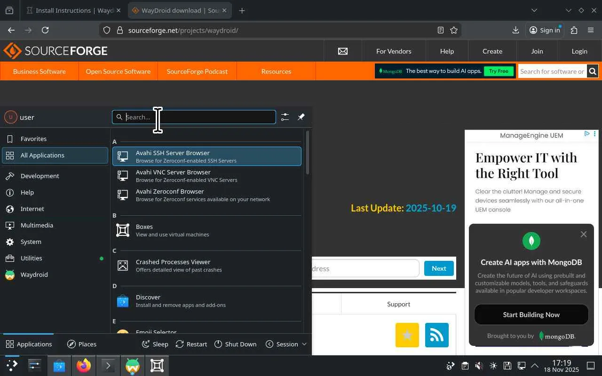Toggle reader view in the address bar
This screenshot has width=602, height=376.
[441, 30]
